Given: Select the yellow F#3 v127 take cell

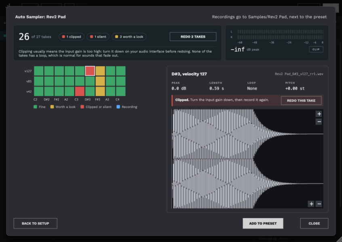Looking at the screenshot, I should [x=100, y=71].
